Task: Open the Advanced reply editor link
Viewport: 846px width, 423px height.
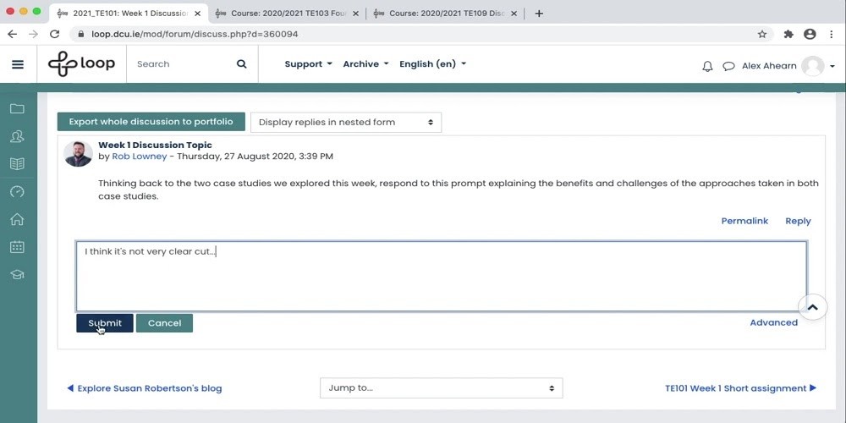Action: pyautogui.click(x=773, y=322)
